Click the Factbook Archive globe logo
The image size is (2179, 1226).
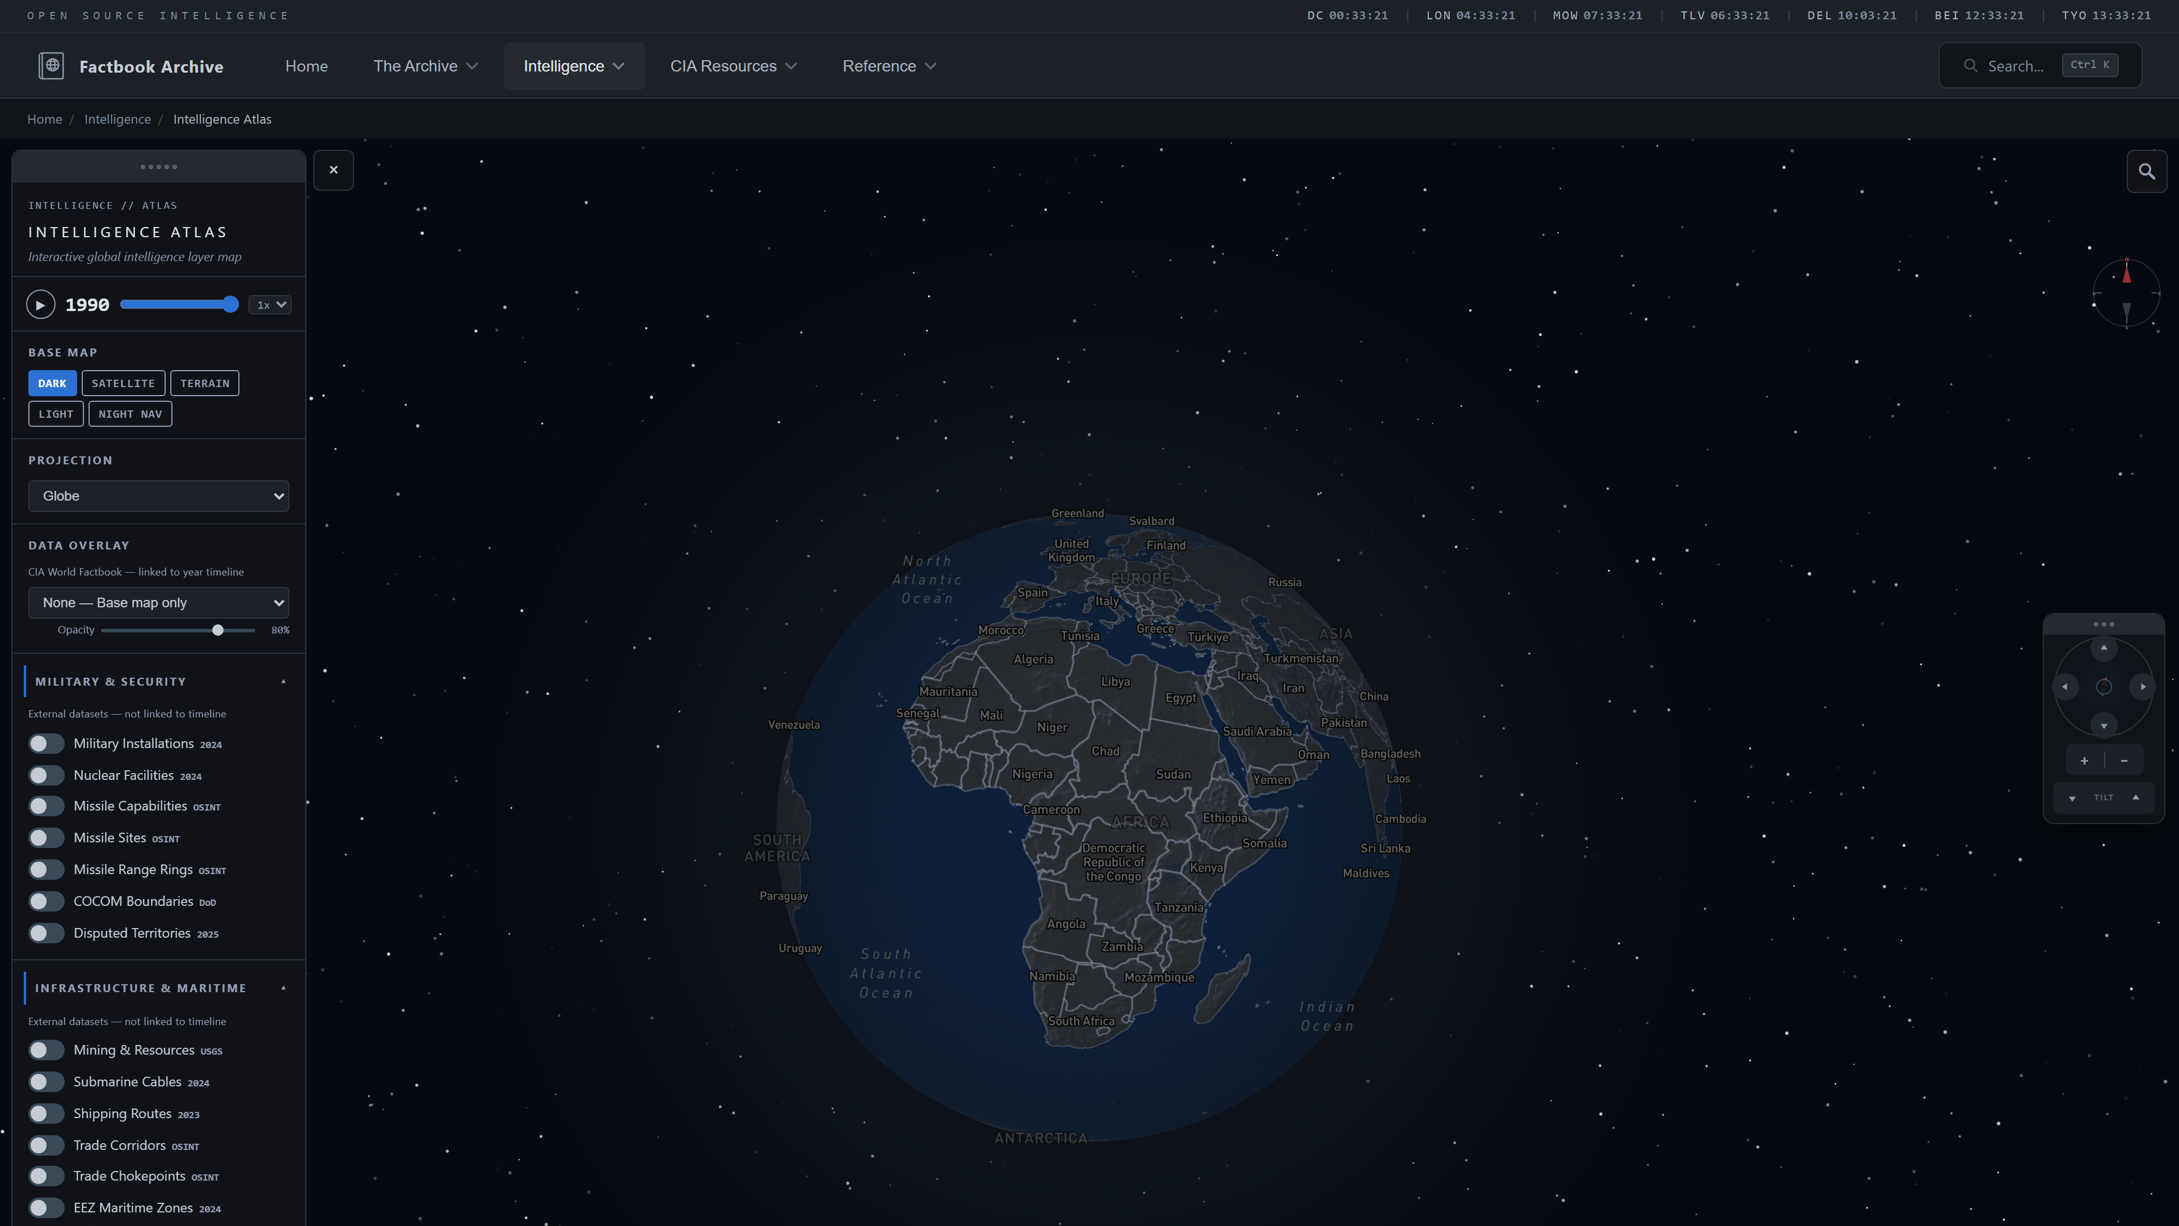52,65
